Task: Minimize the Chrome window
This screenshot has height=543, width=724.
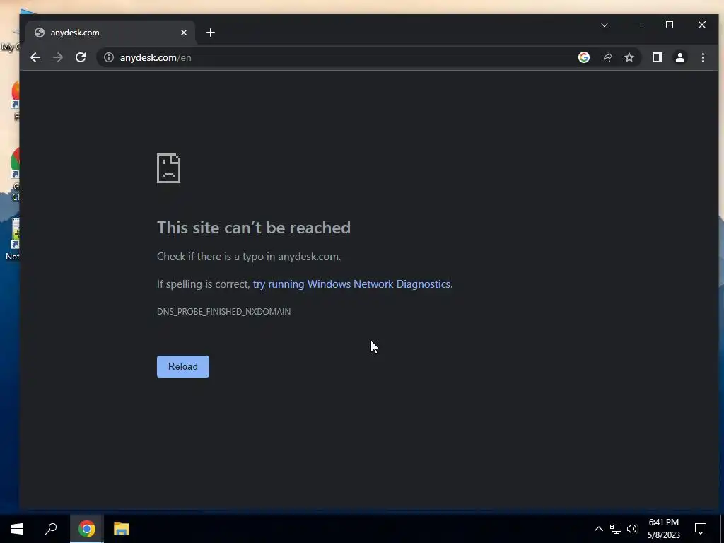Action: pyautogui.click(x=637, y=25)
